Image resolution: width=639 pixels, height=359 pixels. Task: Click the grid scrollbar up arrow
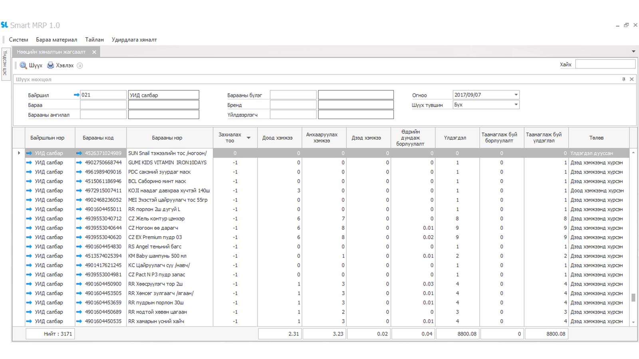[x=633, y=153]
